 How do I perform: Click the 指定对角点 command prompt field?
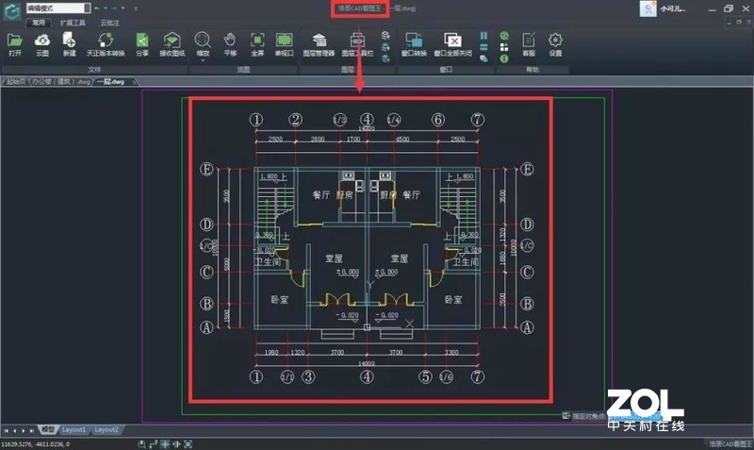click(611, 415)
